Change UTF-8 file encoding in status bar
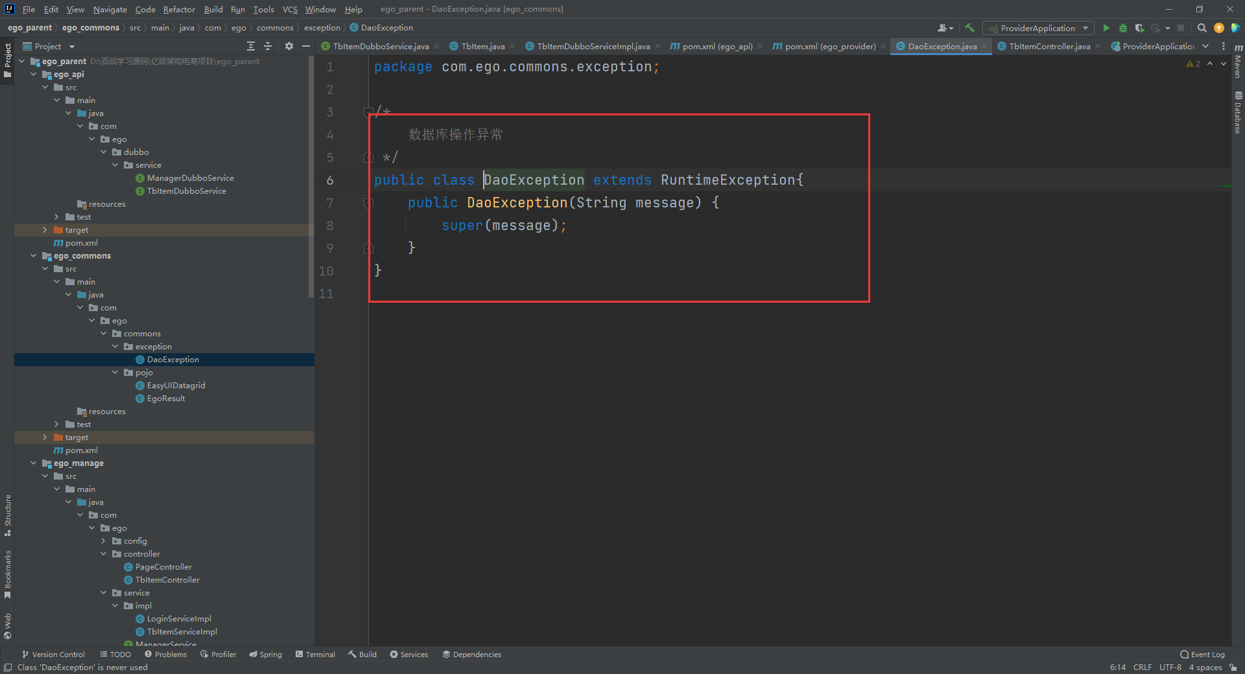Viewport: 1245px width, 674px height. tap(1170, 668)
